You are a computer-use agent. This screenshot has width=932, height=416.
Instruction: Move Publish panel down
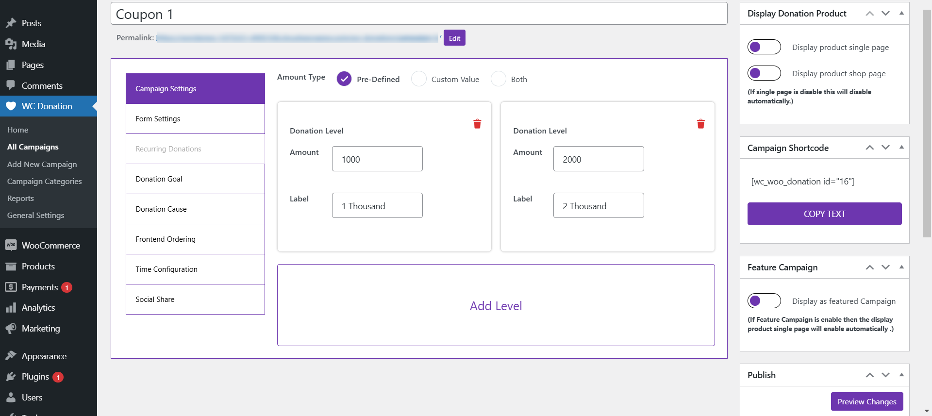pyautogui.click(x=886, y=375)
